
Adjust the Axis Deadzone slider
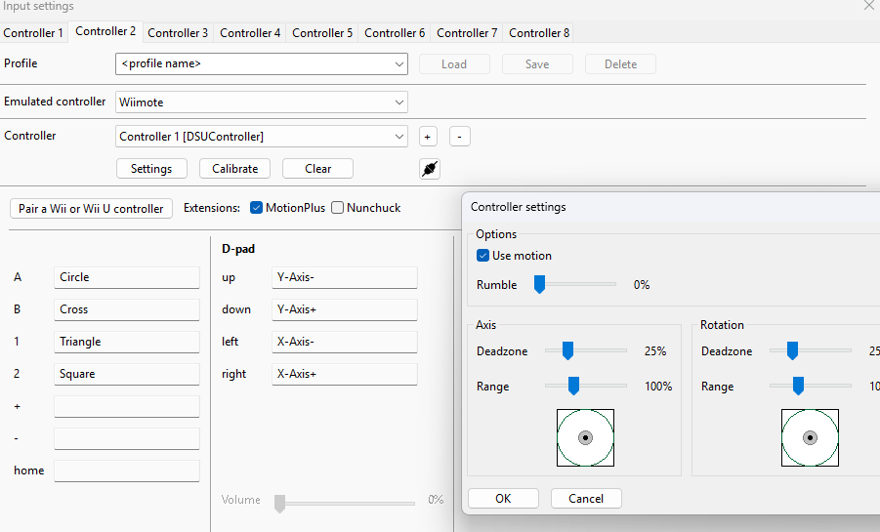568,350
